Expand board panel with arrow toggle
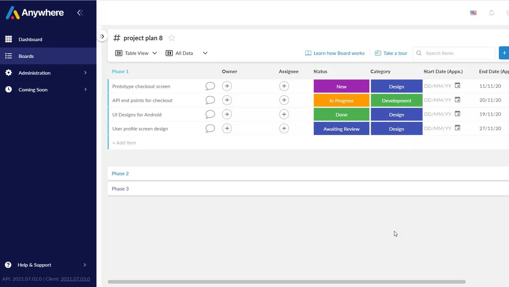 102,37
